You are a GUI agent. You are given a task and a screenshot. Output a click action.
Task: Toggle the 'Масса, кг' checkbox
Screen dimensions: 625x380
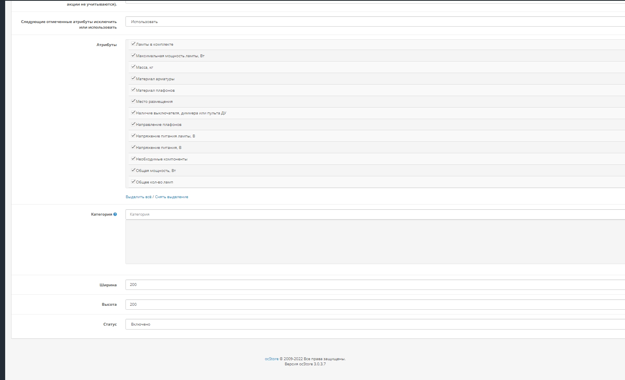pyautogui.click(x=133, y=67)
